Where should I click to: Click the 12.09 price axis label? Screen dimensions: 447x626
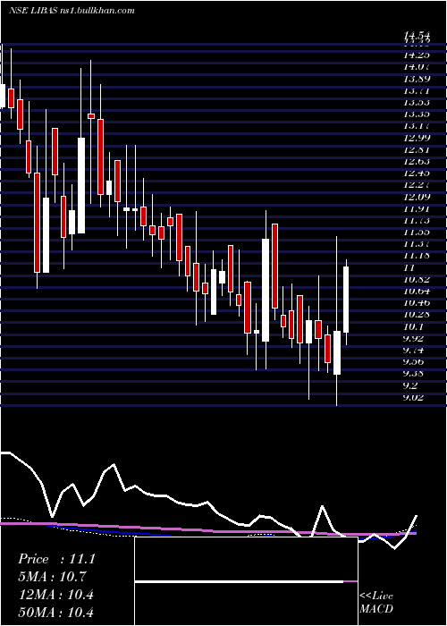point(417,197)
